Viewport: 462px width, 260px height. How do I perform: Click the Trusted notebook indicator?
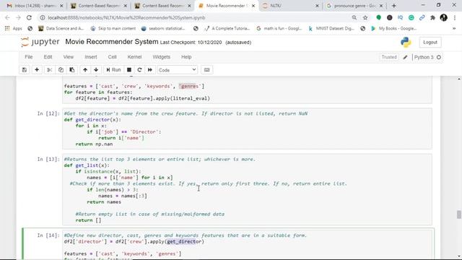coord(389,57)
